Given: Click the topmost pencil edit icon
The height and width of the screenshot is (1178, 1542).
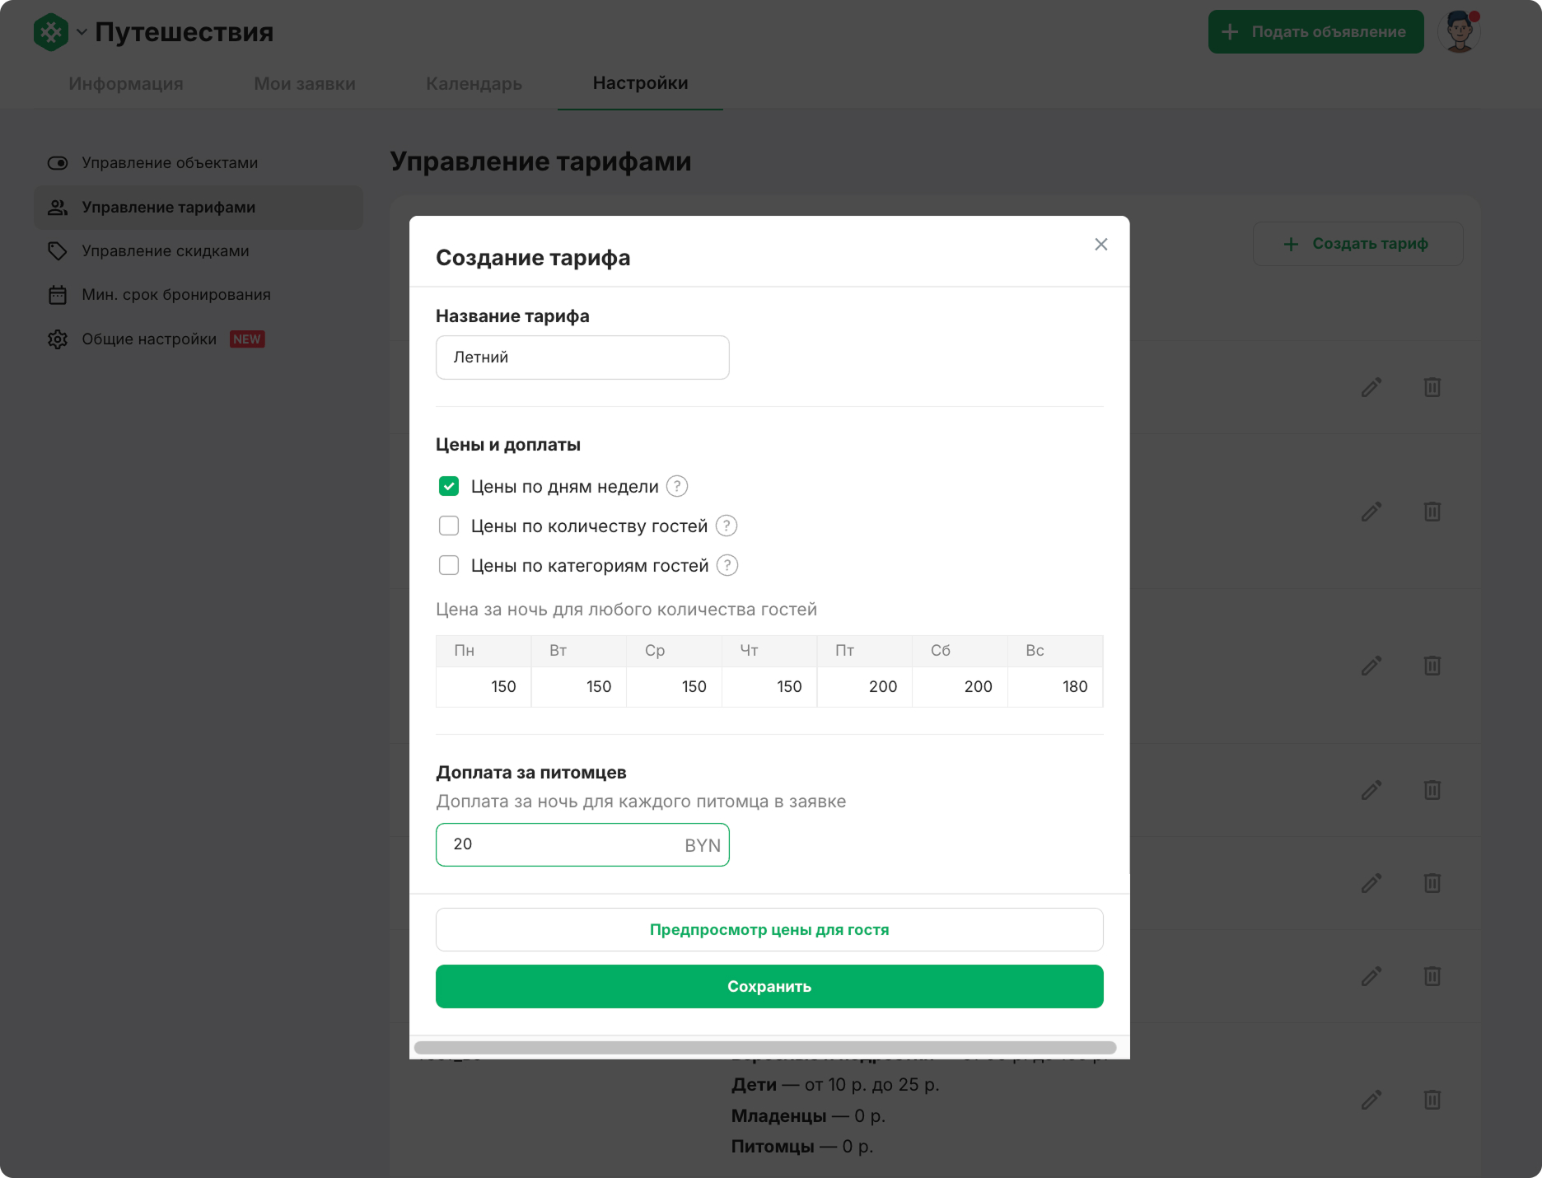Looking at the screenshot, I should click(x=1371, y=387).
